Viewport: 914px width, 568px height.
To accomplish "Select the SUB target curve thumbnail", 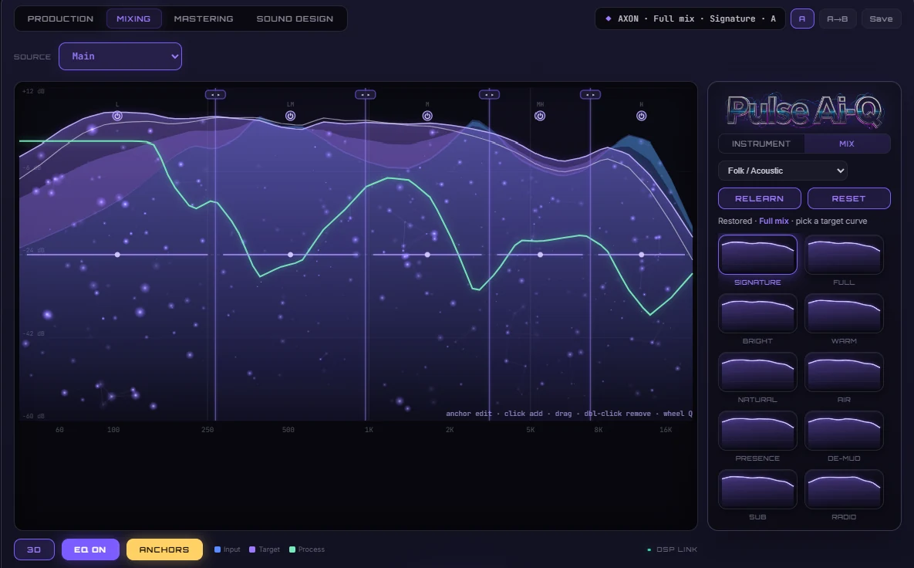I will pos(757,489).
